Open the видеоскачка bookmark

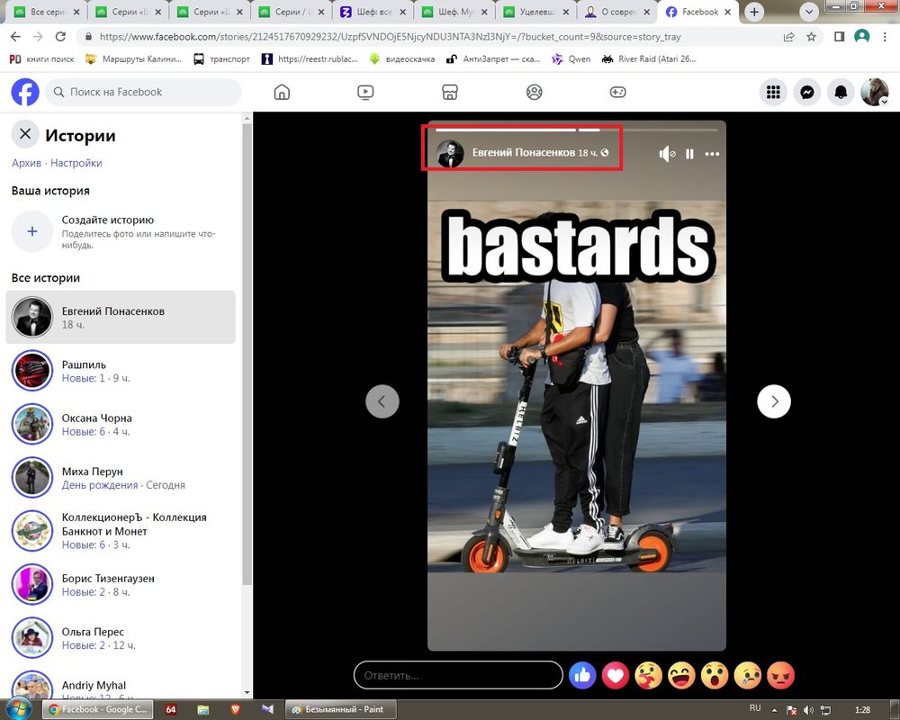pyautogui.click(x=401, y=58)
